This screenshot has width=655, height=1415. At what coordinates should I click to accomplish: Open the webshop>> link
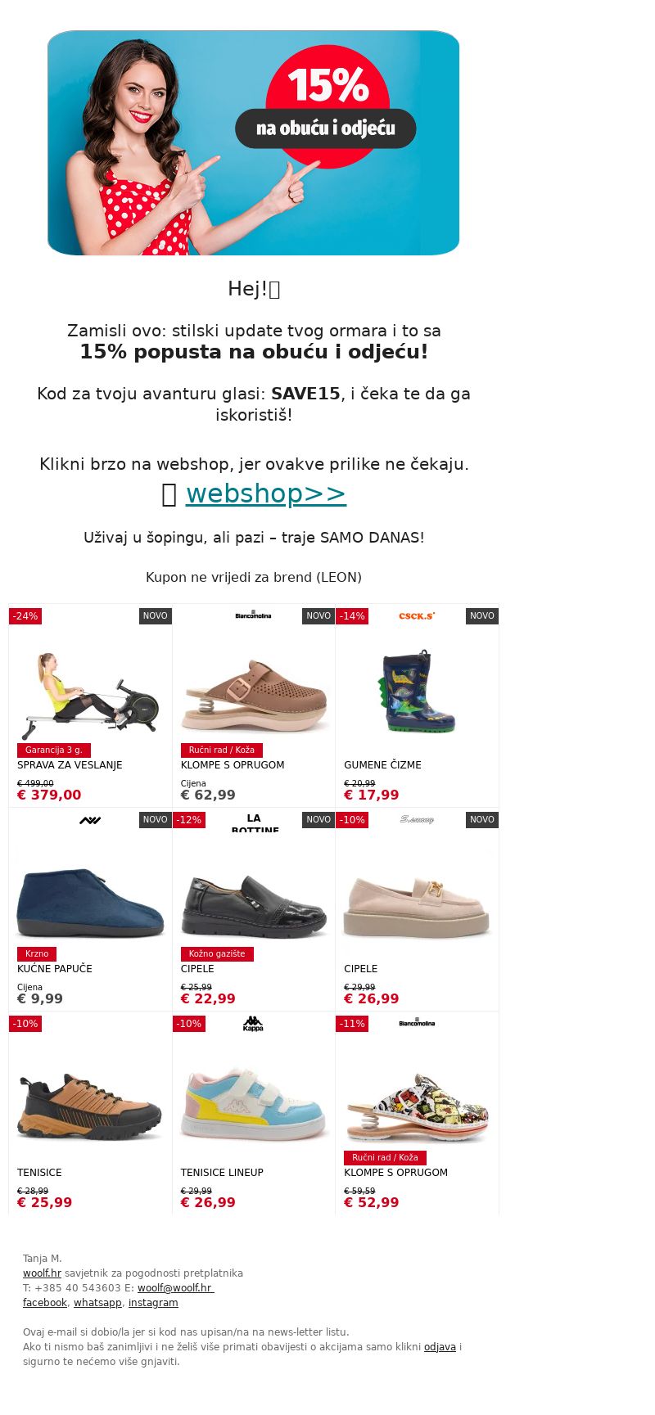[x=265, y=493]
